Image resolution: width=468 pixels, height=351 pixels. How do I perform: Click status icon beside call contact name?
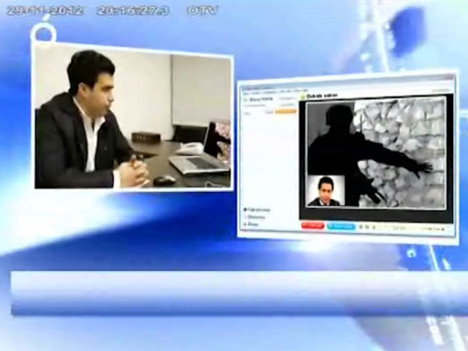click(302, 97)
